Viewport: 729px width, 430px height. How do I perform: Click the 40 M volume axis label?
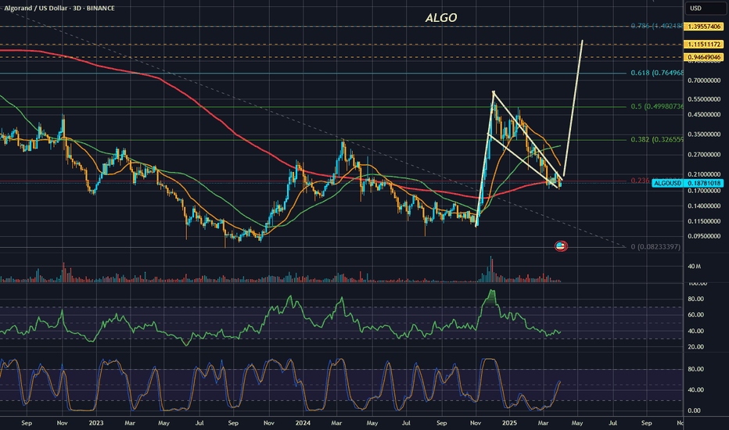(694, 267)
